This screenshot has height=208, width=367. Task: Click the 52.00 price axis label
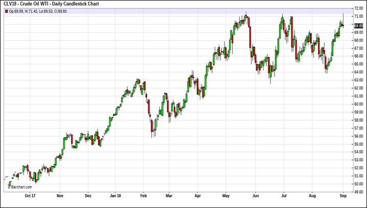pyautogui.click(x=359, y=168)
